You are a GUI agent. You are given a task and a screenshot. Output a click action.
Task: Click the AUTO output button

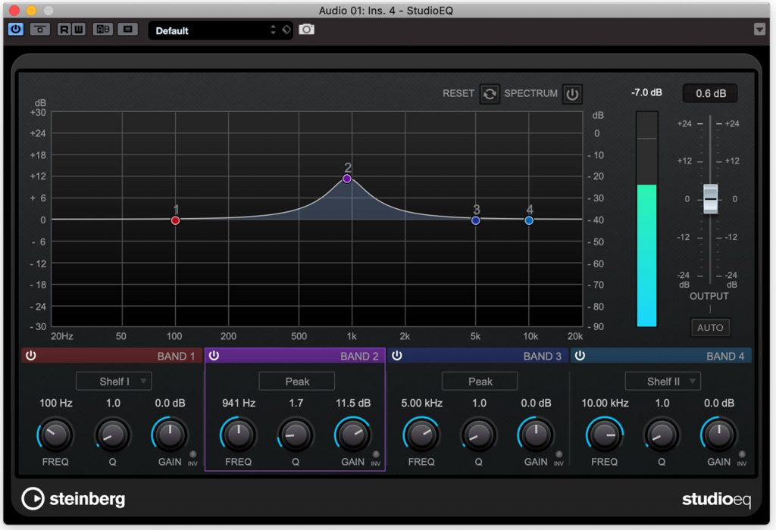[x=710, y=327]
